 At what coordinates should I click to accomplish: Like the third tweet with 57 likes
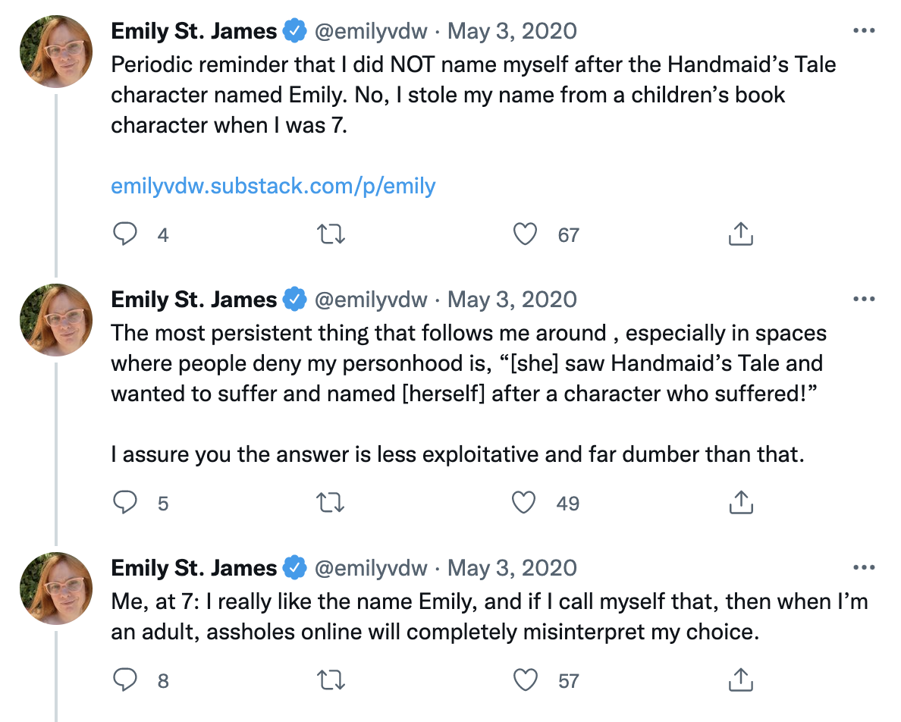click(x=525, y=680)
